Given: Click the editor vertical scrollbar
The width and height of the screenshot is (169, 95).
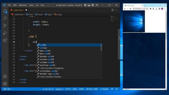Looking at the screenshot, I should click(119, 44).
